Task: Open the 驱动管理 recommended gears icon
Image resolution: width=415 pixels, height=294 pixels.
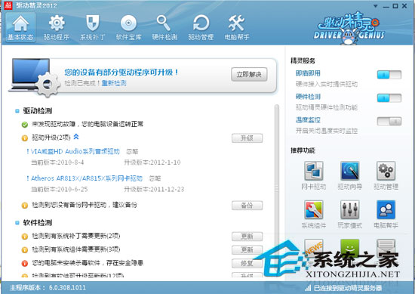Action: tap(386, 175)
